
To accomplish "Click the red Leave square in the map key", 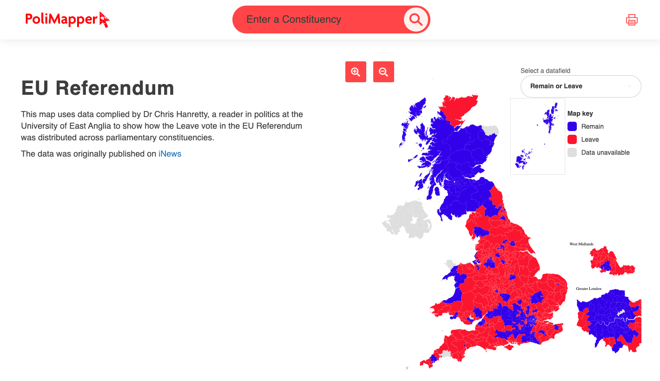I will (x=572, y=139).
